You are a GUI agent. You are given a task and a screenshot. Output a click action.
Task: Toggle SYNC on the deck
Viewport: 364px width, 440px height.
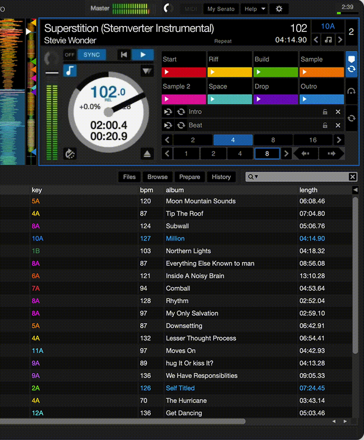[92, 55]
